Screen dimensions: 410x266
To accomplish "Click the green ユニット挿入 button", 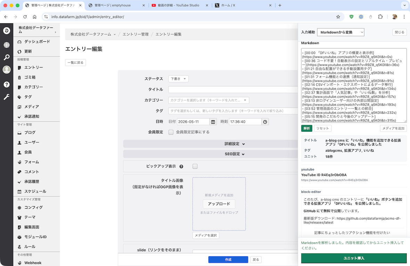I will pyautogui.click(x=354, y=258).
